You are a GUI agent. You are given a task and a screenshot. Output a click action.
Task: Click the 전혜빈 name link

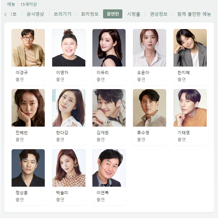pyautogui.click(x=22, y=132)
